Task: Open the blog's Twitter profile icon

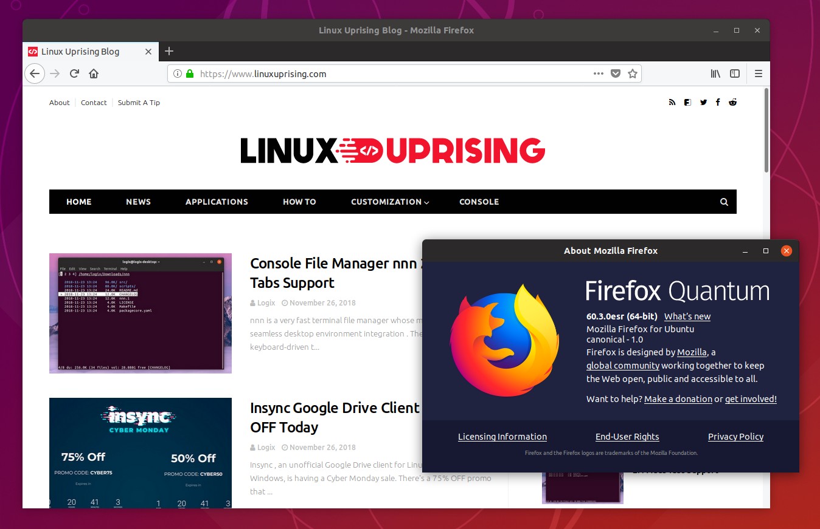Action: [703, 102]
